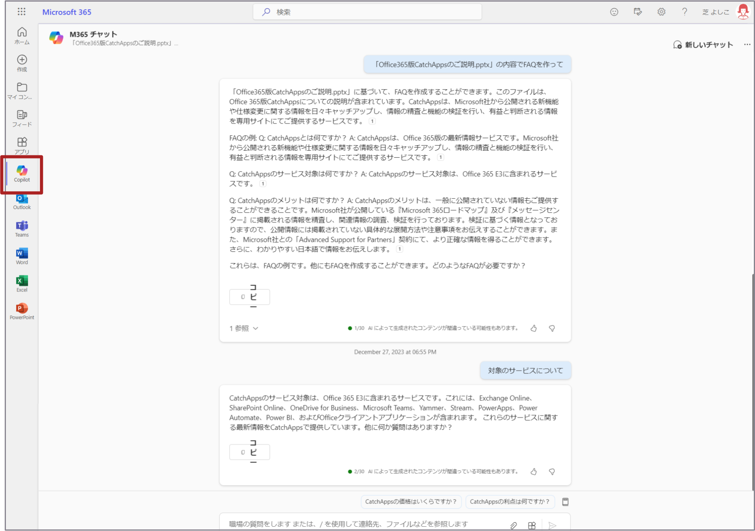Launch Word from the sidebar
Image resolution: width=755 pixels, height=531 pixels.
tap(22, 256)
